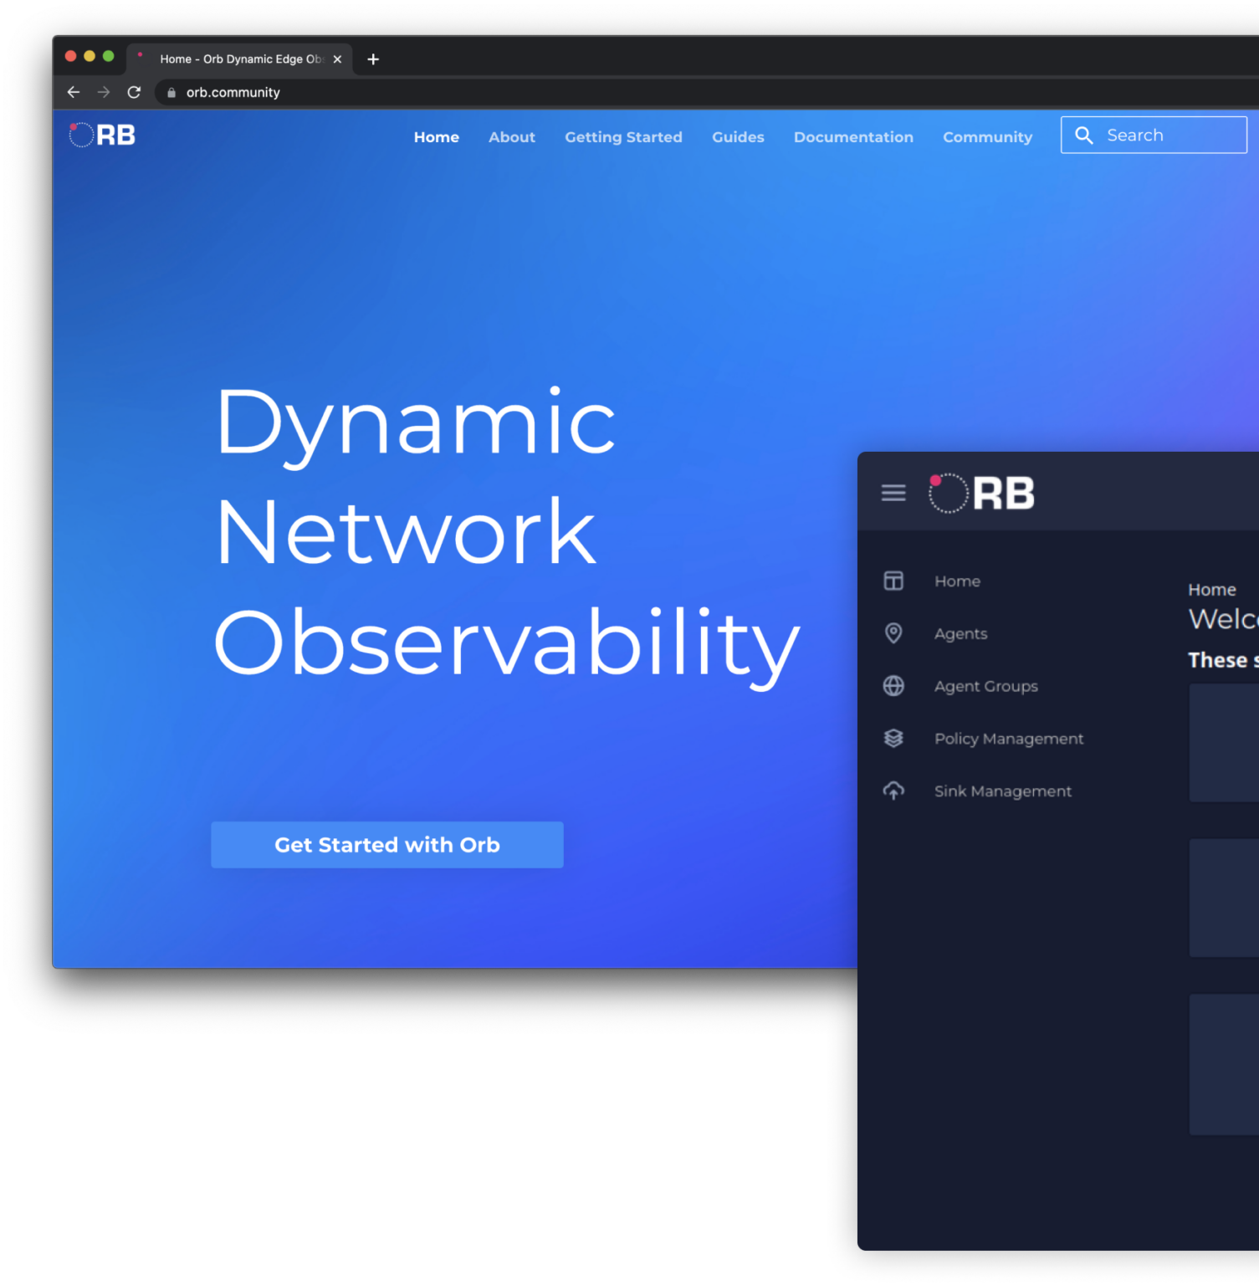Click the browser back arrow
1259x1285 pixels.
point(74,92)
